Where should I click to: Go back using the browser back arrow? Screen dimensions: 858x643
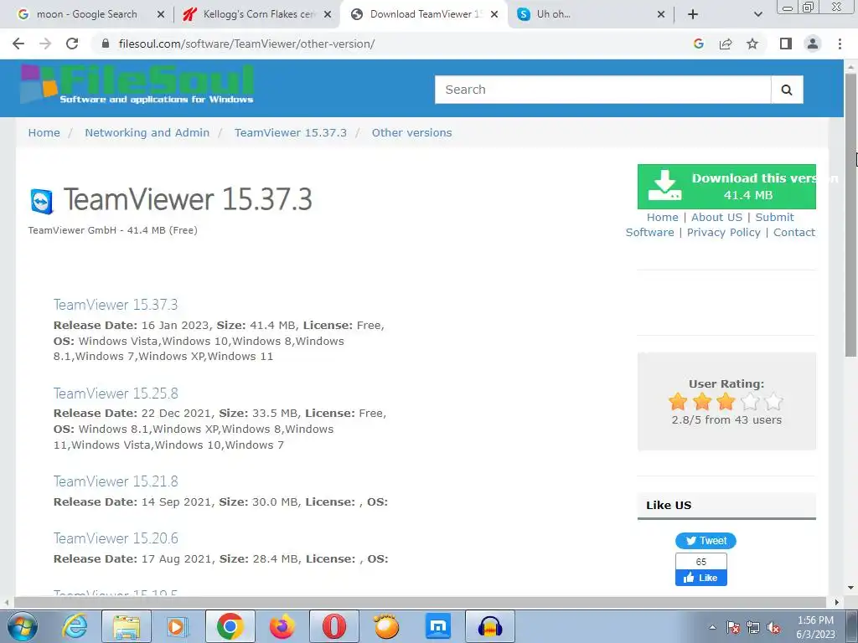click(18, 44)
